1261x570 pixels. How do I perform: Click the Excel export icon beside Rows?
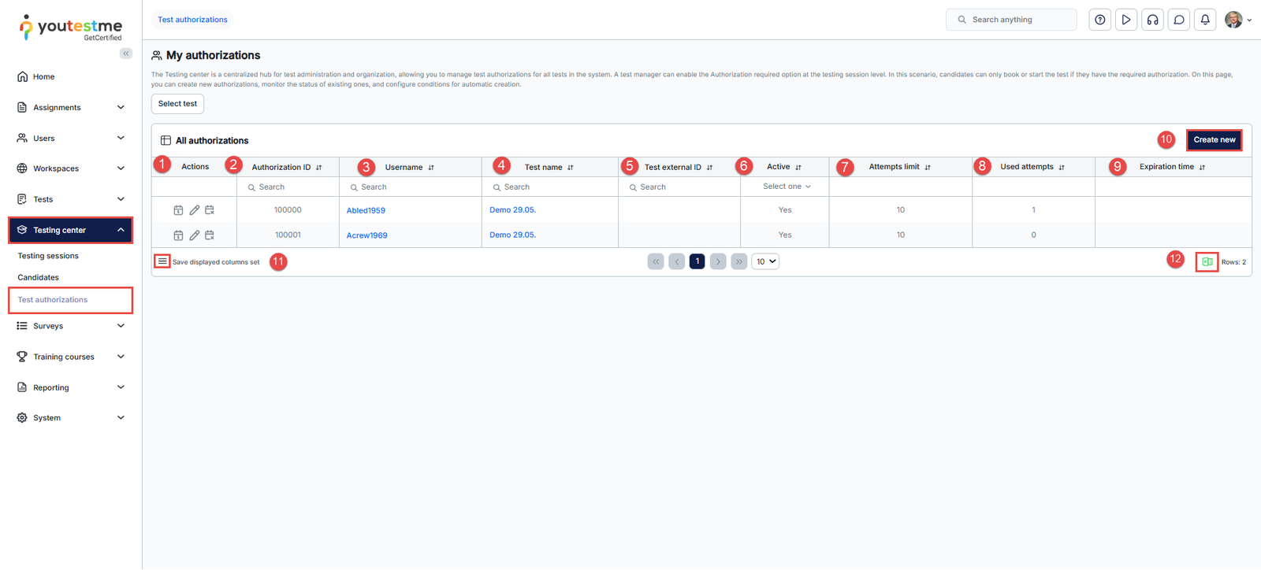[1207, 262]
